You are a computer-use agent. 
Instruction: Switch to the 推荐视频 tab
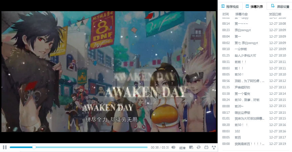(230, 6)
